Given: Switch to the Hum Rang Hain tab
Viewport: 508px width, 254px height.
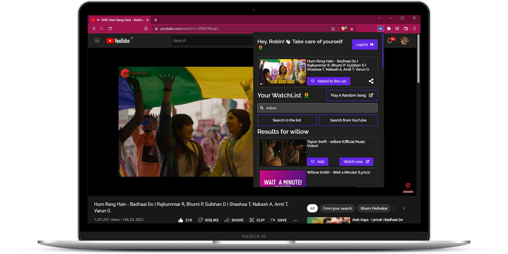Looking at the screenshot, I should 121,20.
